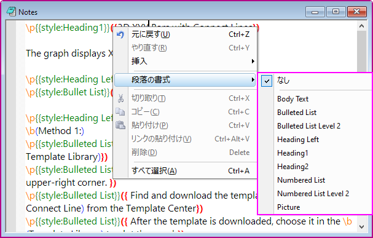Apply the Bulleted List paragraph style

[315, 113]
